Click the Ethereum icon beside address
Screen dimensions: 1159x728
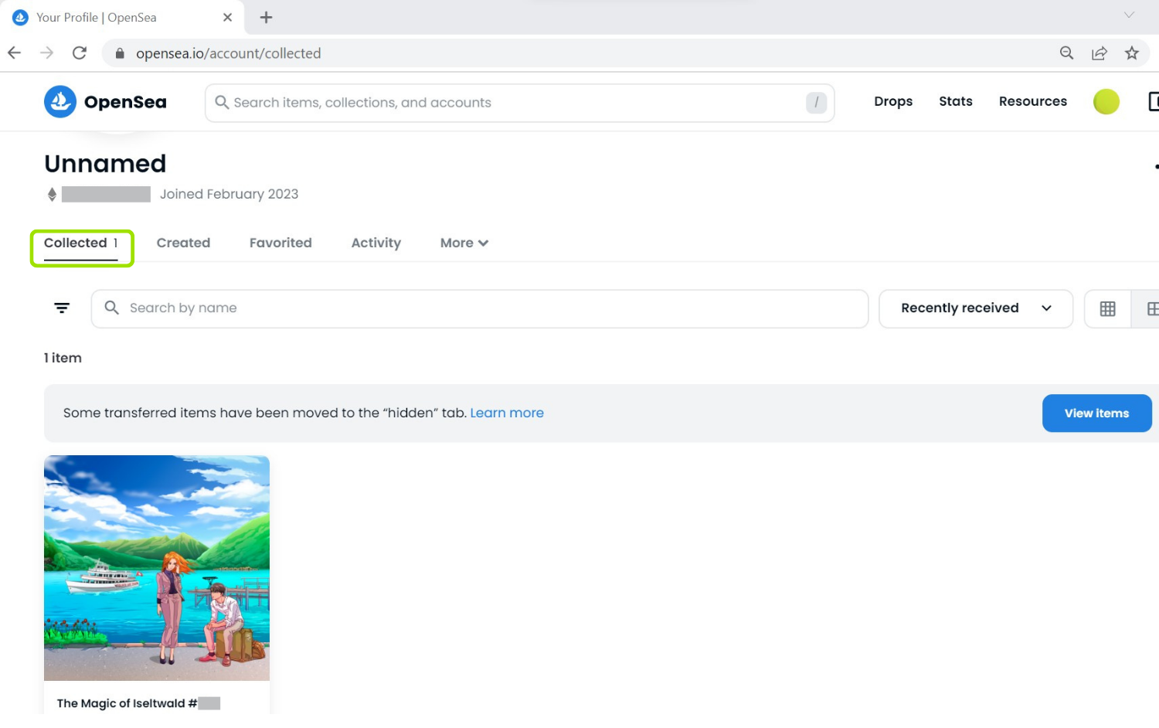(52, 194)
